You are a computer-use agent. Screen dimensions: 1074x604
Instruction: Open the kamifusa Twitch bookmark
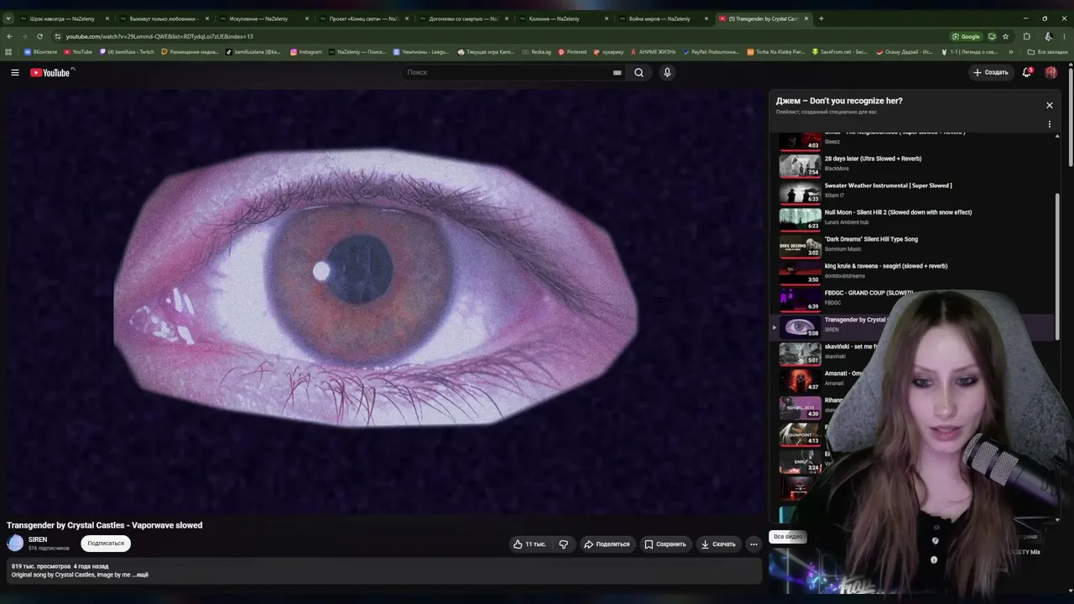tap(127, 52)
